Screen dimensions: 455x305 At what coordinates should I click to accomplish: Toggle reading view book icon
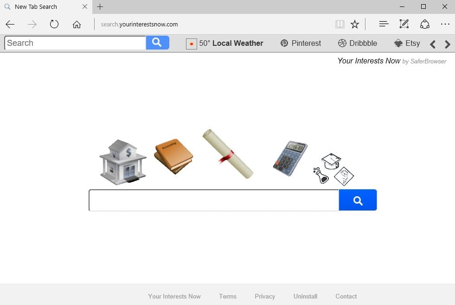click(x=340, y=25)
